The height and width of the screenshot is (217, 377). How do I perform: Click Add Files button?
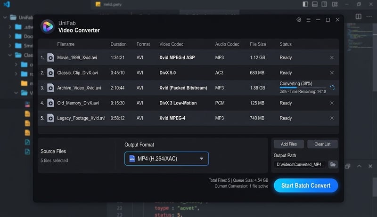(x=289, y=144)
